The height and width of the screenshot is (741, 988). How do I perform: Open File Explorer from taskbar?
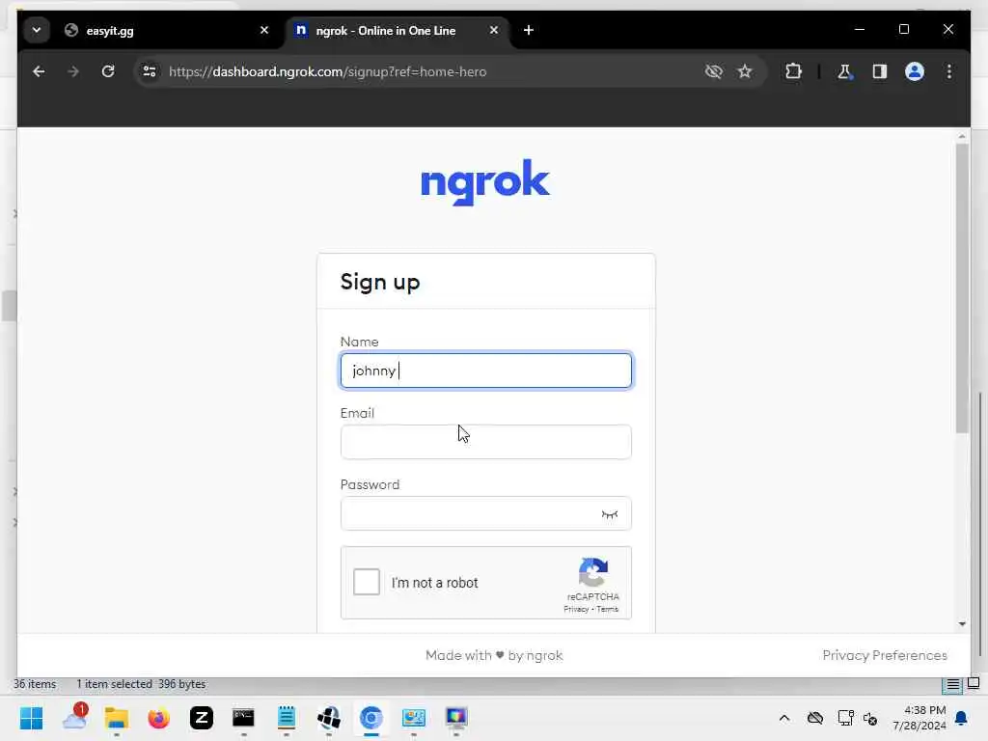[x=117, y=718]
